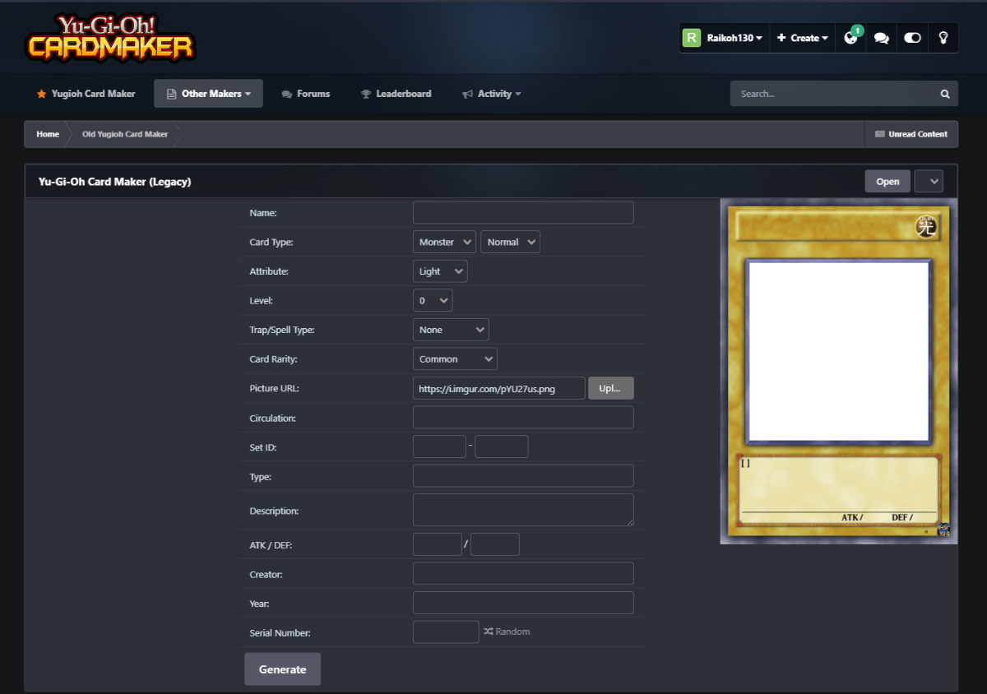
Task: Go to Yugioh Card Maker tab
Action: coord(86,94)
